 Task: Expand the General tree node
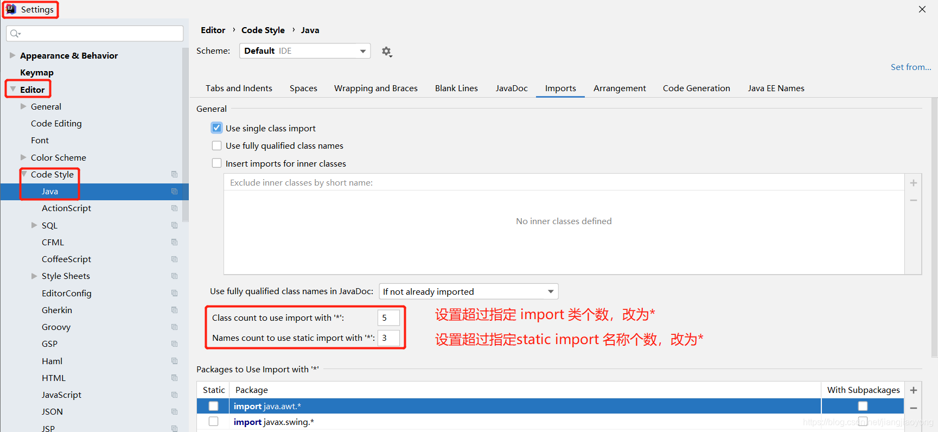23,106
